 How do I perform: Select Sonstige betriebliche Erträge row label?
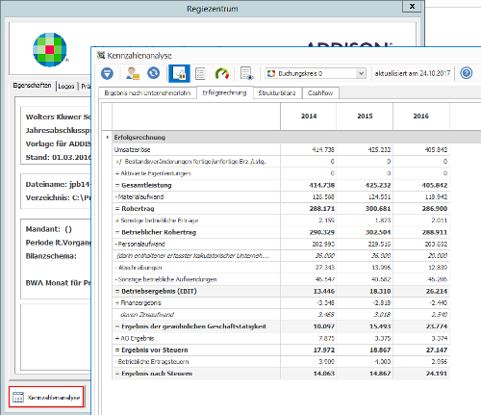(x=157, y=220)
